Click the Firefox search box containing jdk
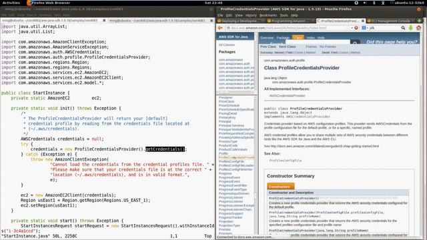The height and width of the screenshot is (240, 427). click(384, 28)
